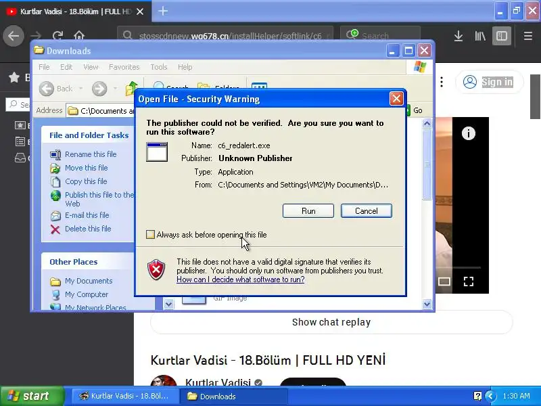Click Explorer Back button
541x406 pixels.
tap(56, 89)
